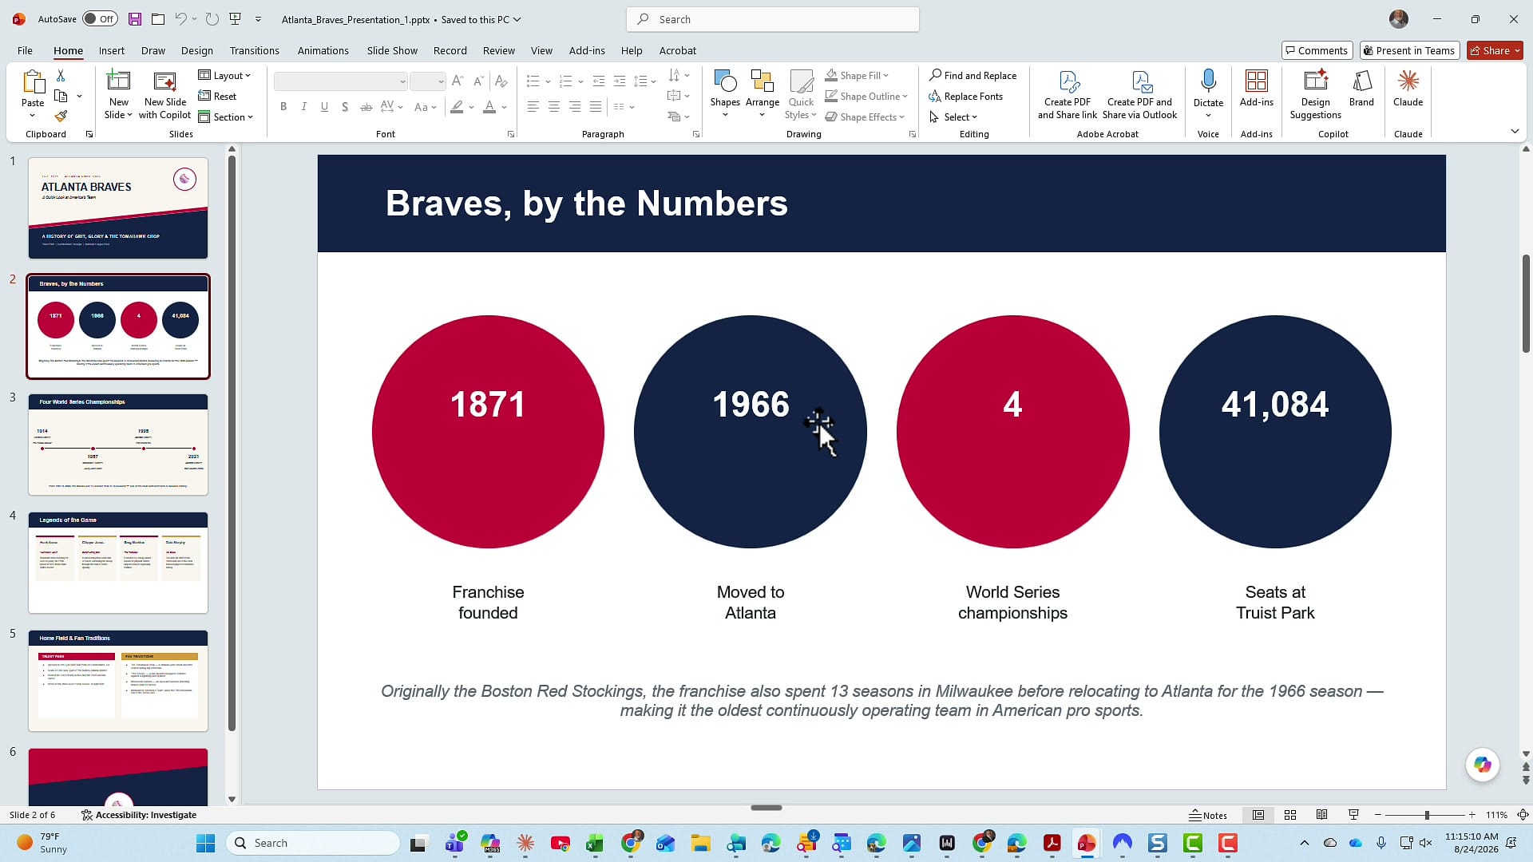
Task: Open Design Suggestions from Copilot
Action: coord(1315,94)
